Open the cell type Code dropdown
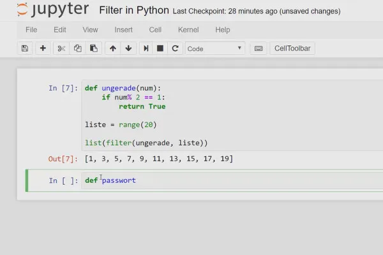 (x=215, y=48)
